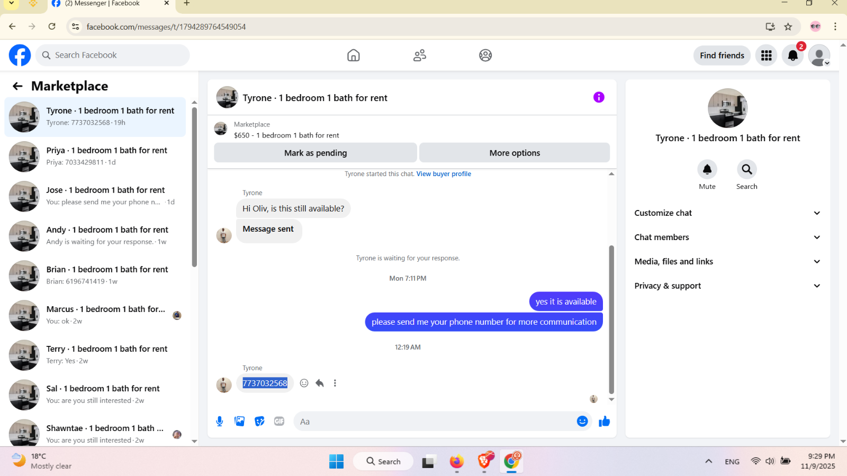Open Firefox from the taskbar

(x=456, y=461)
